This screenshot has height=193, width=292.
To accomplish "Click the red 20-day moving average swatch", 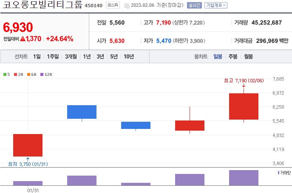I will click(x=16, y=75).
